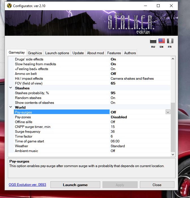The width and height of the screenshot is (190, 198).
Task: Click Stashes probability value 95
Action: coord(113,93)
